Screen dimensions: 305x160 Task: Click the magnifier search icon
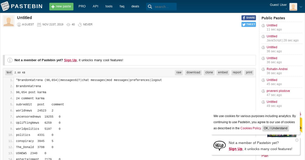[x=150, y=7]
